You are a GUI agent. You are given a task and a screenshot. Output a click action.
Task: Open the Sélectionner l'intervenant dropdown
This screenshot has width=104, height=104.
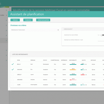coord(35,30)
